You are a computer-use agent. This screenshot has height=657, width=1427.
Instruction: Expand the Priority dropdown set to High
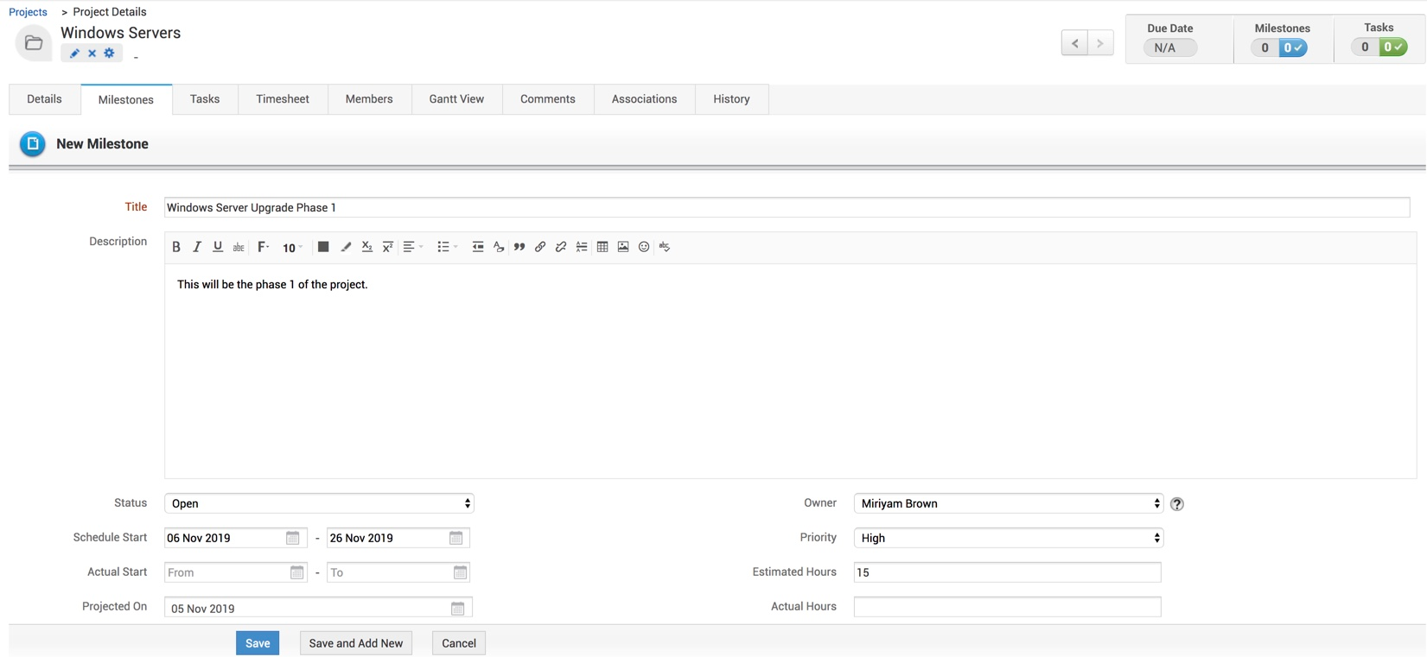click(1008, 538)
